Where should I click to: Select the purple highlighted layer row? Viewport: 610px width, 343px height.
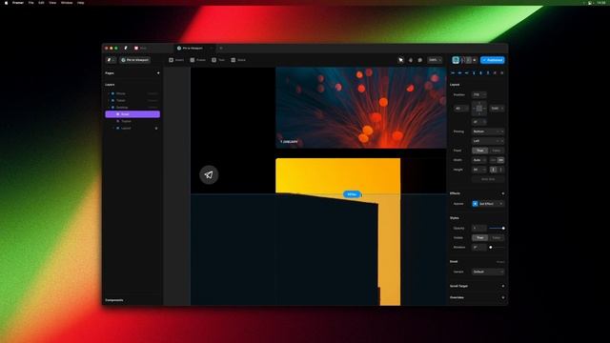coord(132,114)
